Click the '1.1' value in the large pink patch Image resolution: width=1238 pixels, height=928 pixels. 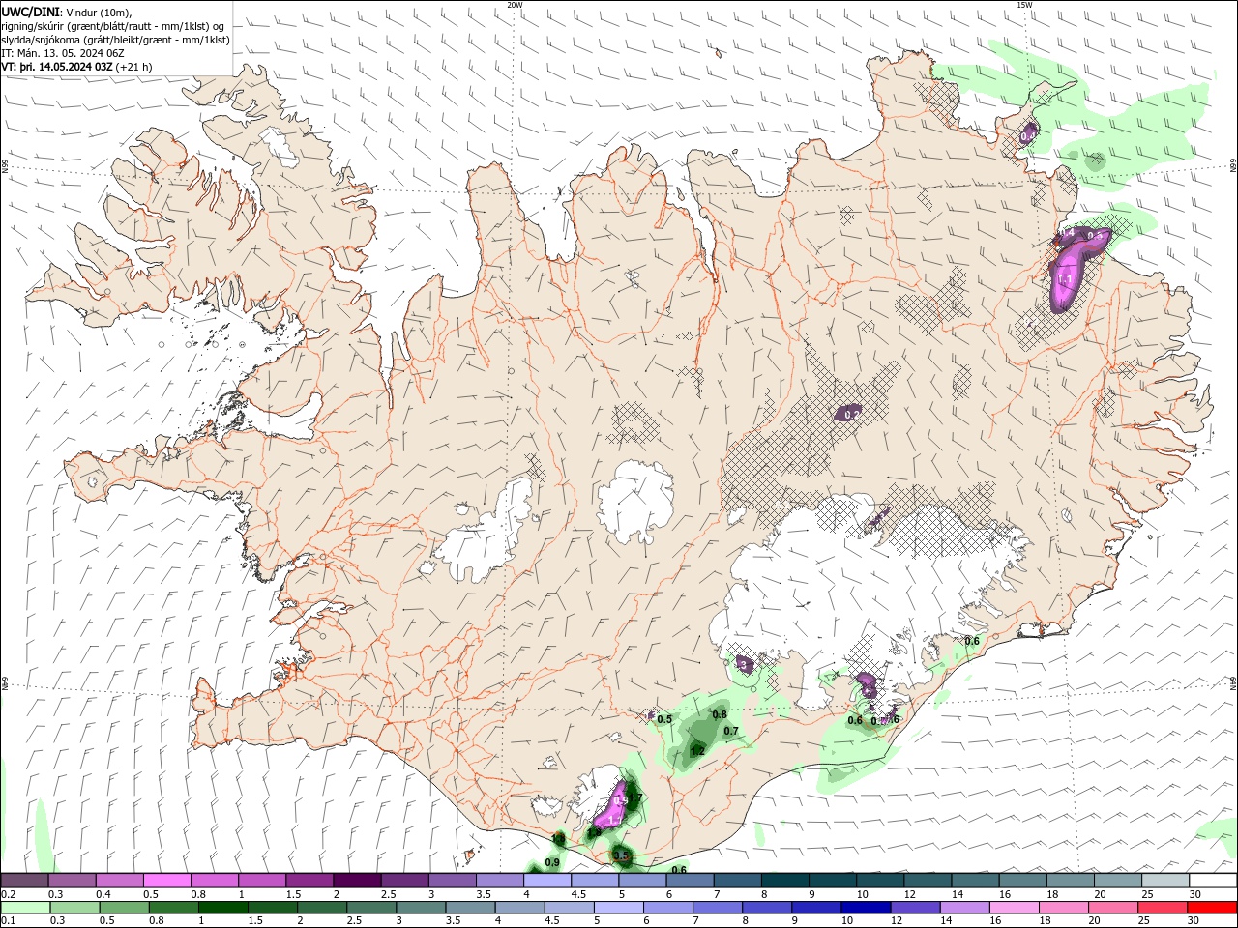coord(1065,280)
